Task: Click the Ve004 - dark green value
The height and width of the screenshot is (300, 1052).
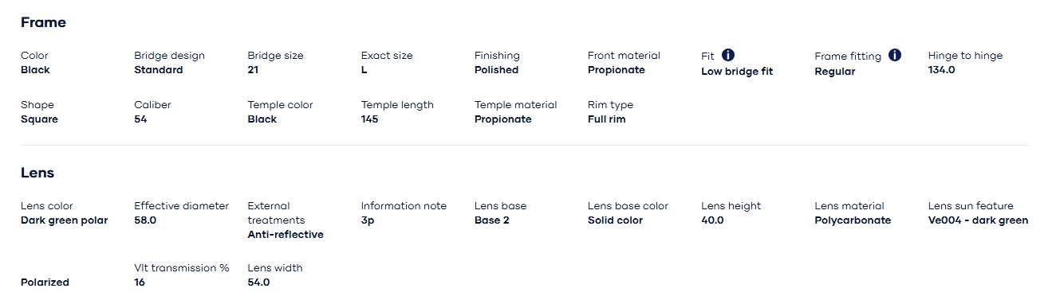Action: coord(978,220)
